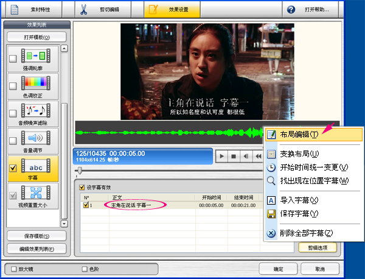Click the magnifier icon for 找出现在位置字幕
The width and height of the screenshot is (365, 279).
tap(271, 181)
